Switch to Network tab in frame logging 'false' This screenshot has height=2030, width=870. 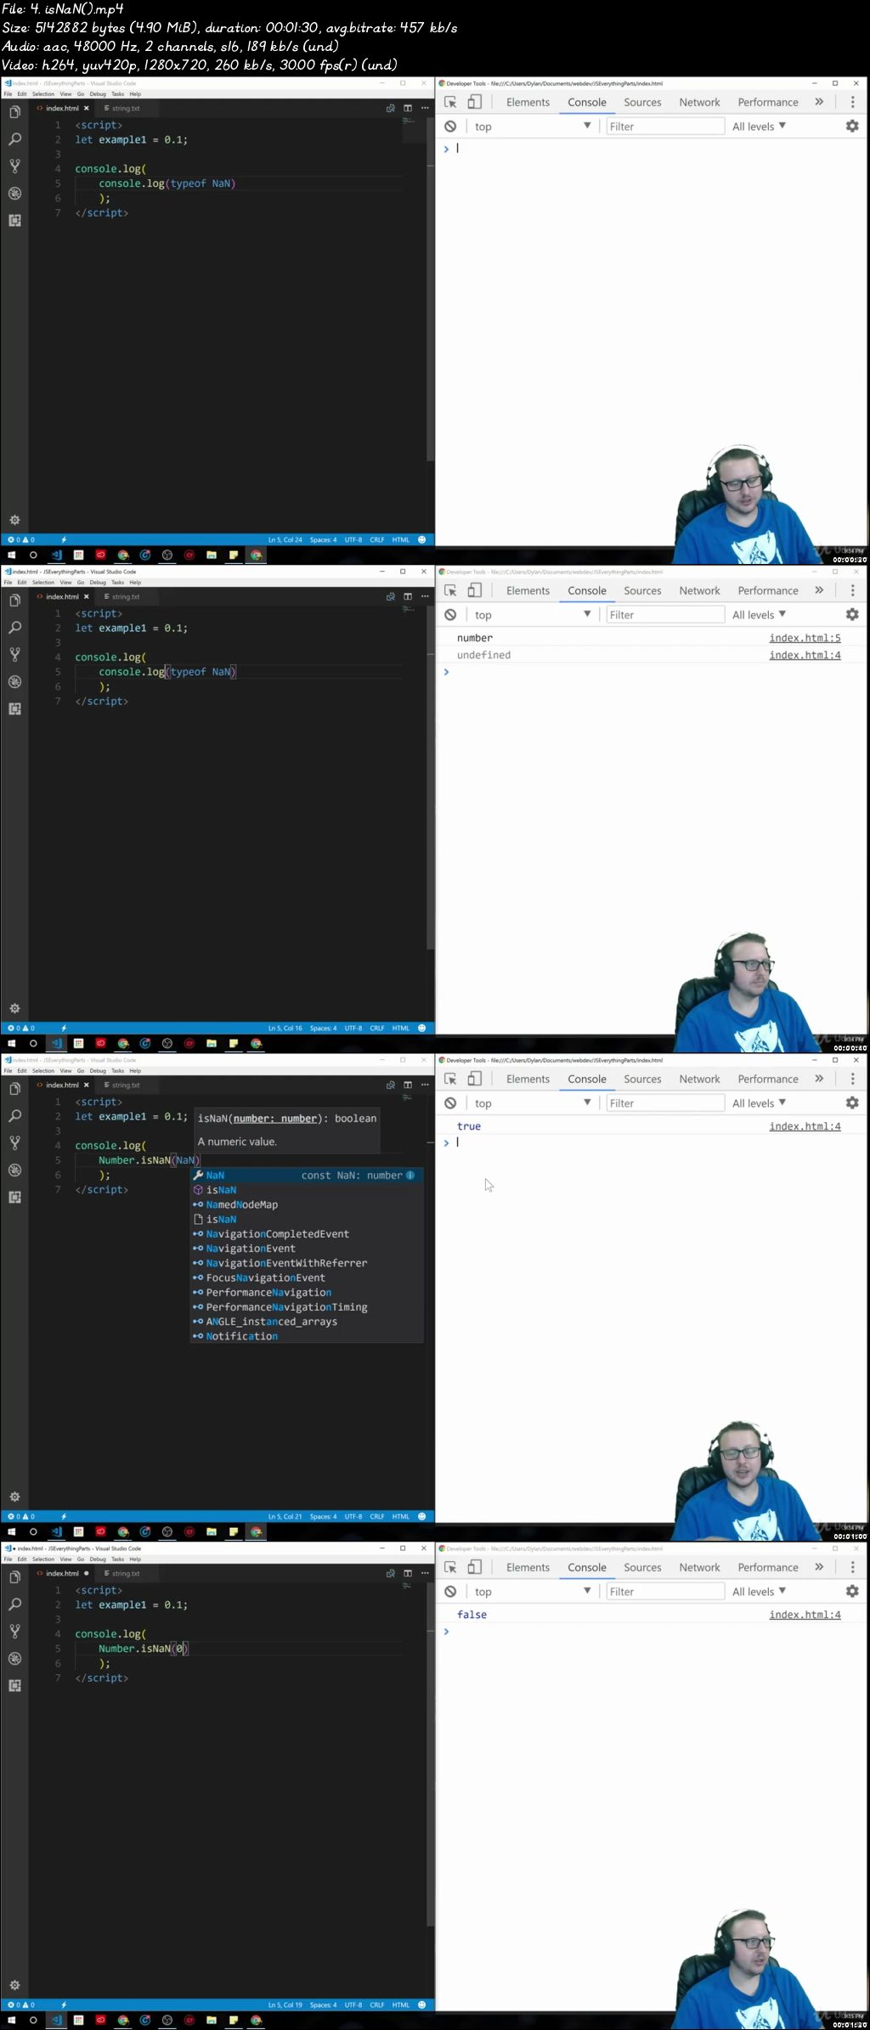tap(699, 1567)
